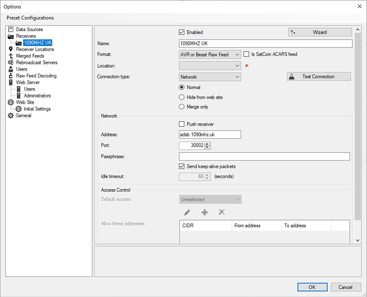Open the Wizard for this receiver
The image size is (367, 297).
(319, 32)
